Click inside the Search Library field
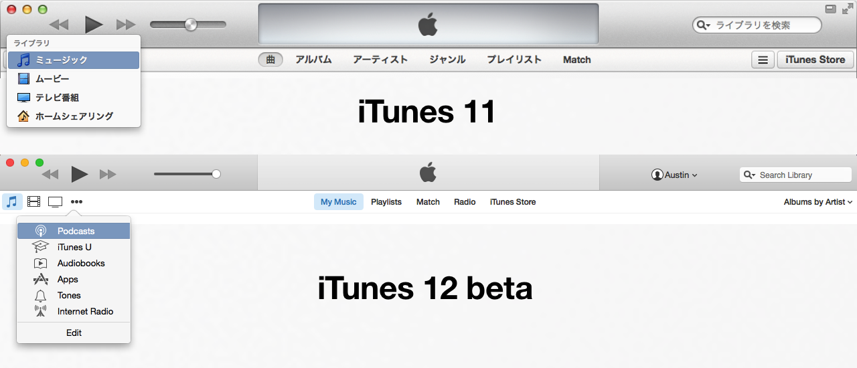Screen dimensions: 857x368 pos(795,175)
